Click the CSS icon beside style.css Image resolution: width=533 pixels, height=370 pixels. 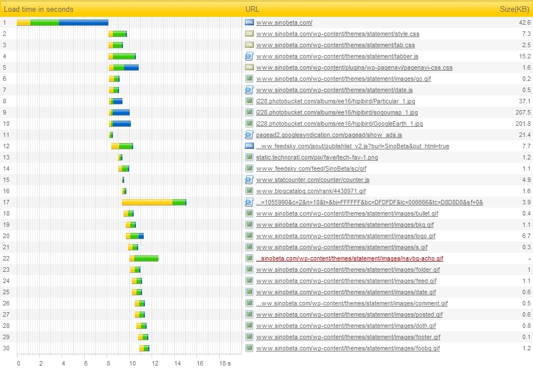[249, 34]
